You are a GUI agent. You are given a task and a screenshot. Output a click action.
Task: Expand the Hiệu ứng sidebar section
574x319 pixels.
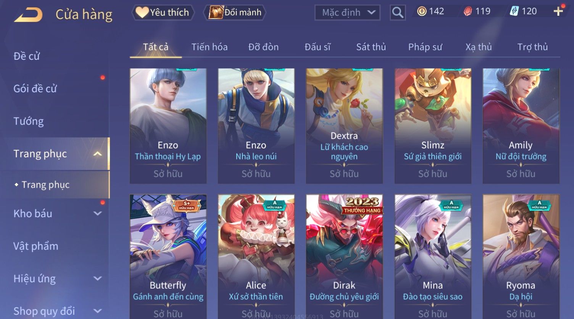click(98, 279)
